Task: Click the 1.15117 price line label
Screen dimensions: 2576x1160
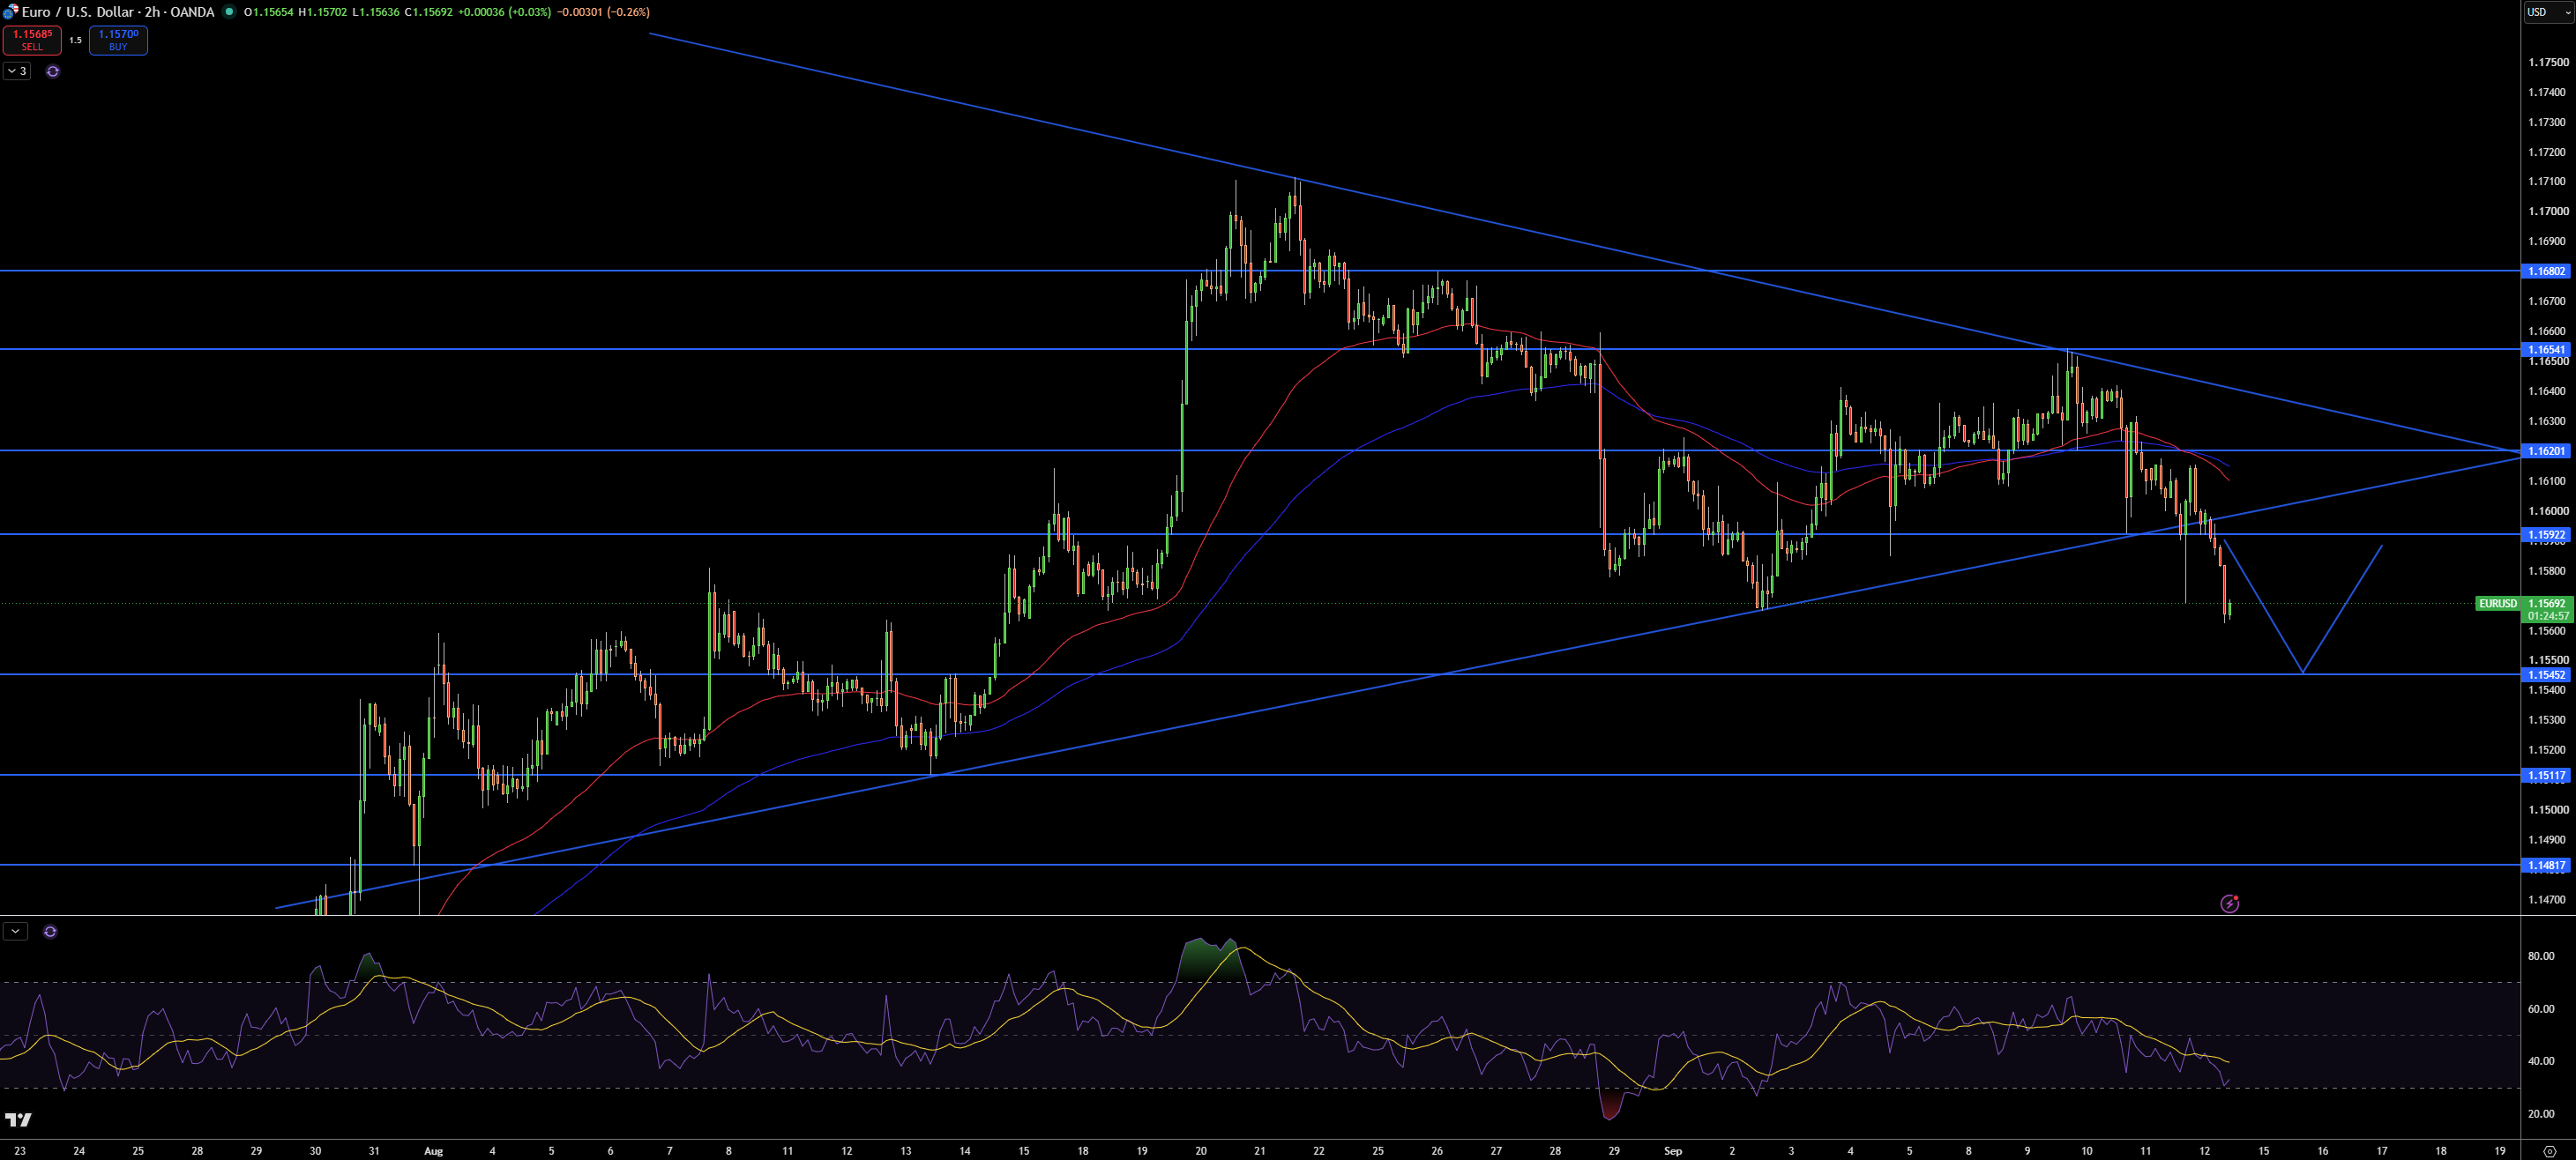Action: pyautogui.click(x=2546, y=774)
